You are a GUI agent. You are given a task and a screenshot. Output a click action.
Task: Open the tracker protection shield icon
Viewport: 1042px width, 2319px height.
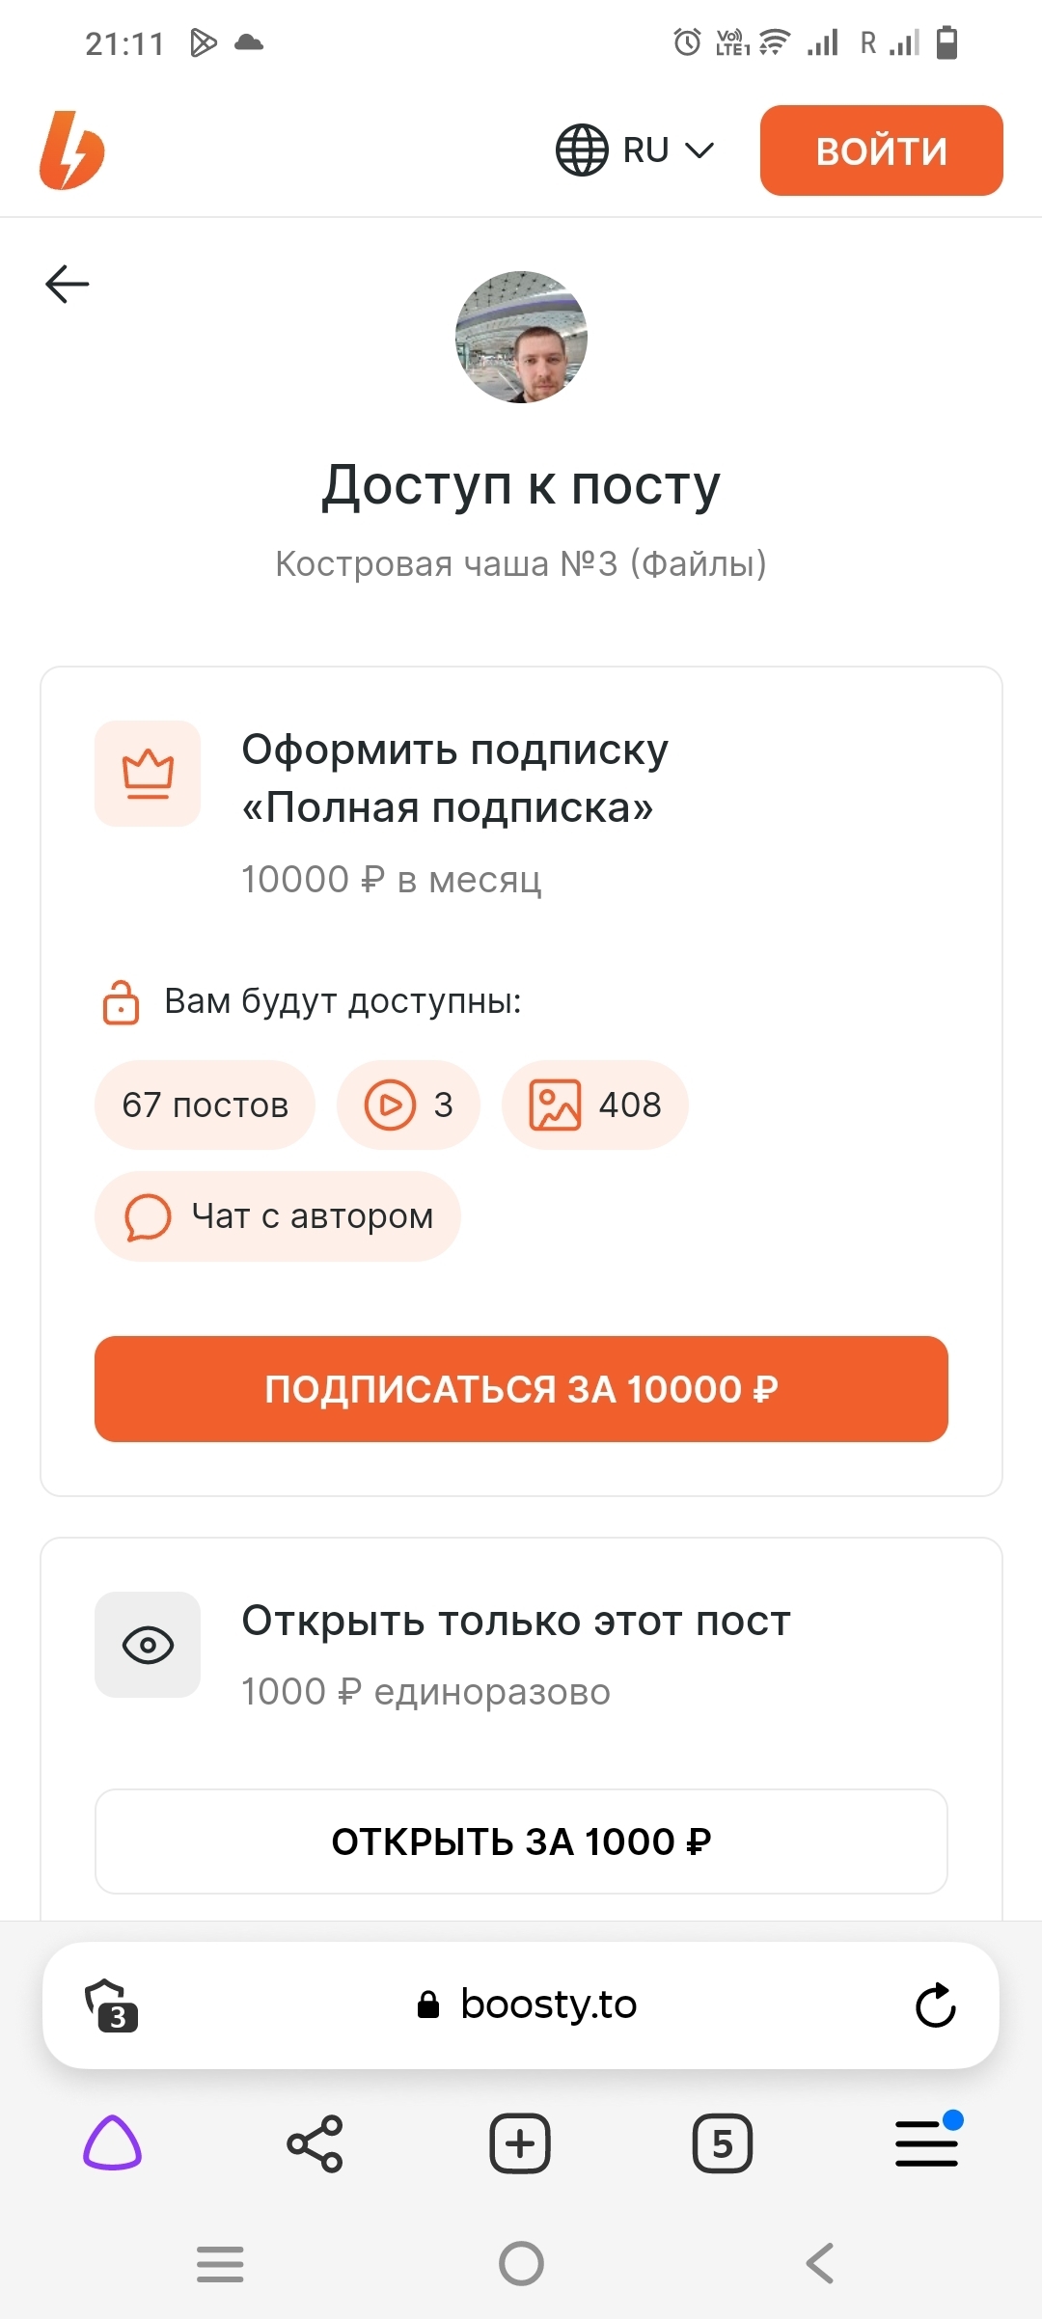pyautogui.click(x=111, y=2005)
